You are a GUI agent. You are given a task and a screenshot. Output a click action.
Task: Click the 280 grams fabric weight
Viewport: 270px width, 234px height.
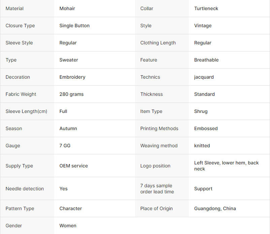(x=71, y=94)
